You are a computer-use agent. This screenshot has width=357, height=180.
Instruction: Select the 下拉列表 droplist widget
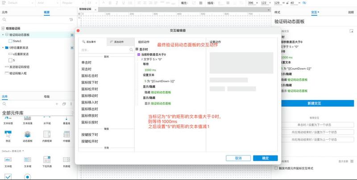47,162
